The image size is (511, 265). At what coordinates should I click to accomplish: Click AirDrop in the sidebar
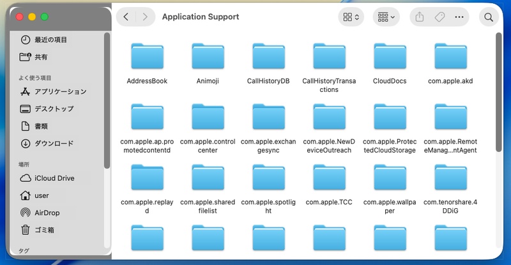(x=48, y=213)
